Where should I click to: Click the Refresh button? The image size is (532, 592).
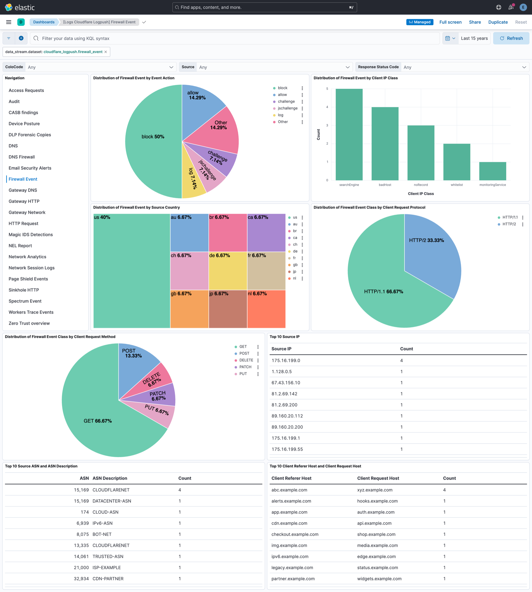pyautogui.click(x=511, y=38)
